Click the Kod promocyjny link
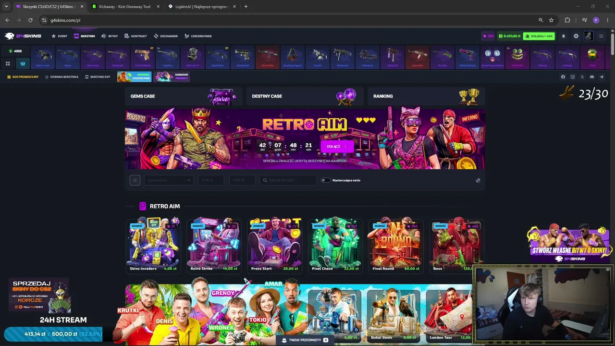The width and height of the screenshot is (615, 346). click(23, 77)
